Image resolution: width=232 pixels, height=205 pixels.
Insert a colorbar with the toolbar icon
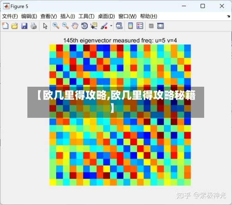tap(131, 26)
